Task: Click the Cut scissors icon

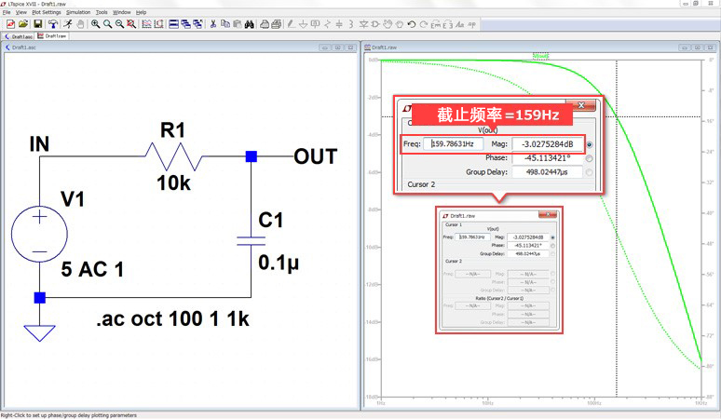Action: (213, 24)
